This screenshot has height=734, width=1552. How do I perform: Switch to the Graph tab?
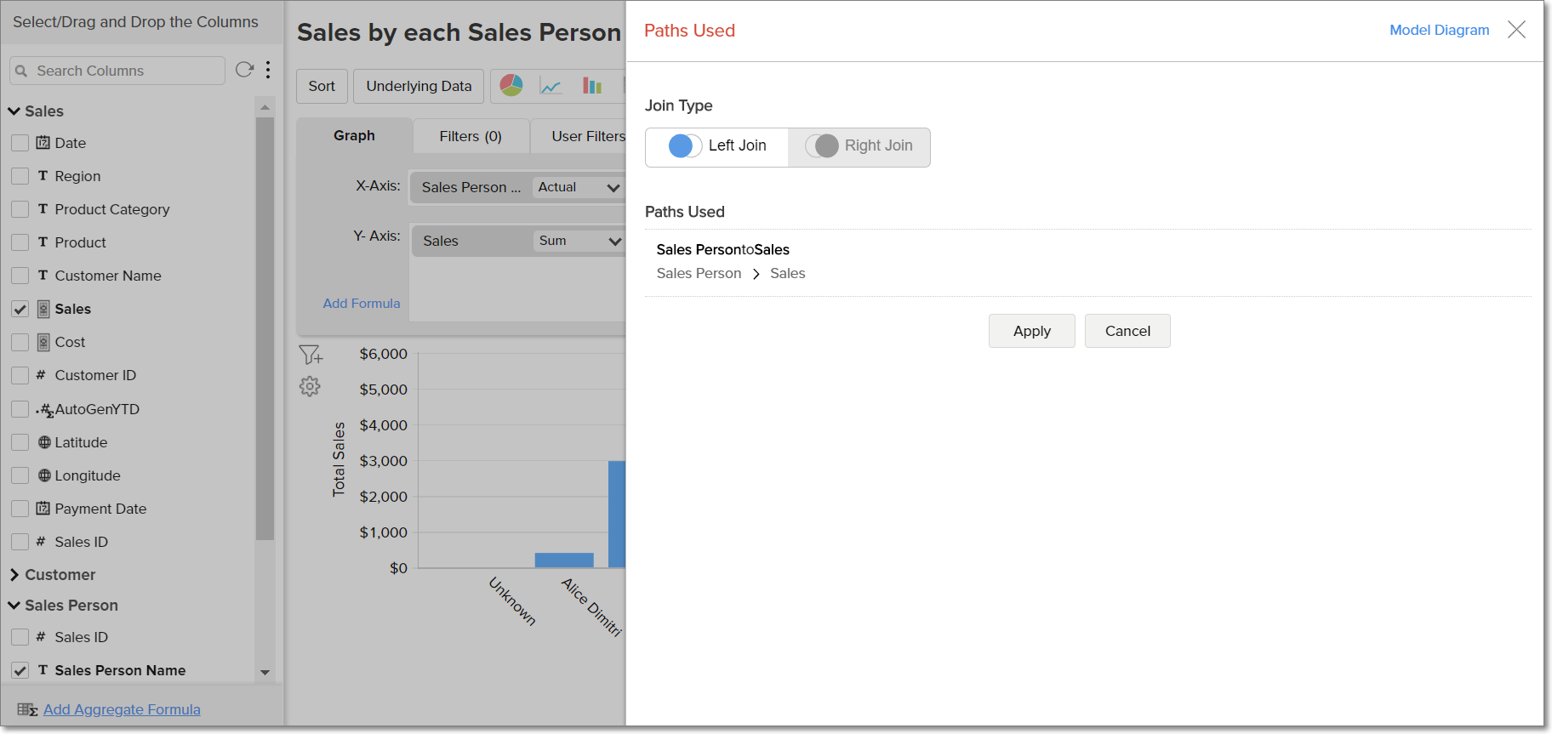coord(354,136)
